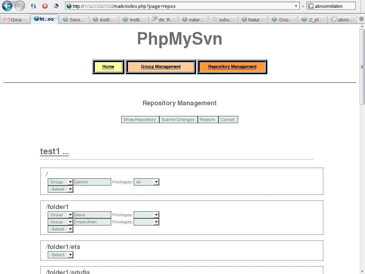Viewport: 365px width, 274px height.
Task: Click the admin group name field
Action: point(93,182)
